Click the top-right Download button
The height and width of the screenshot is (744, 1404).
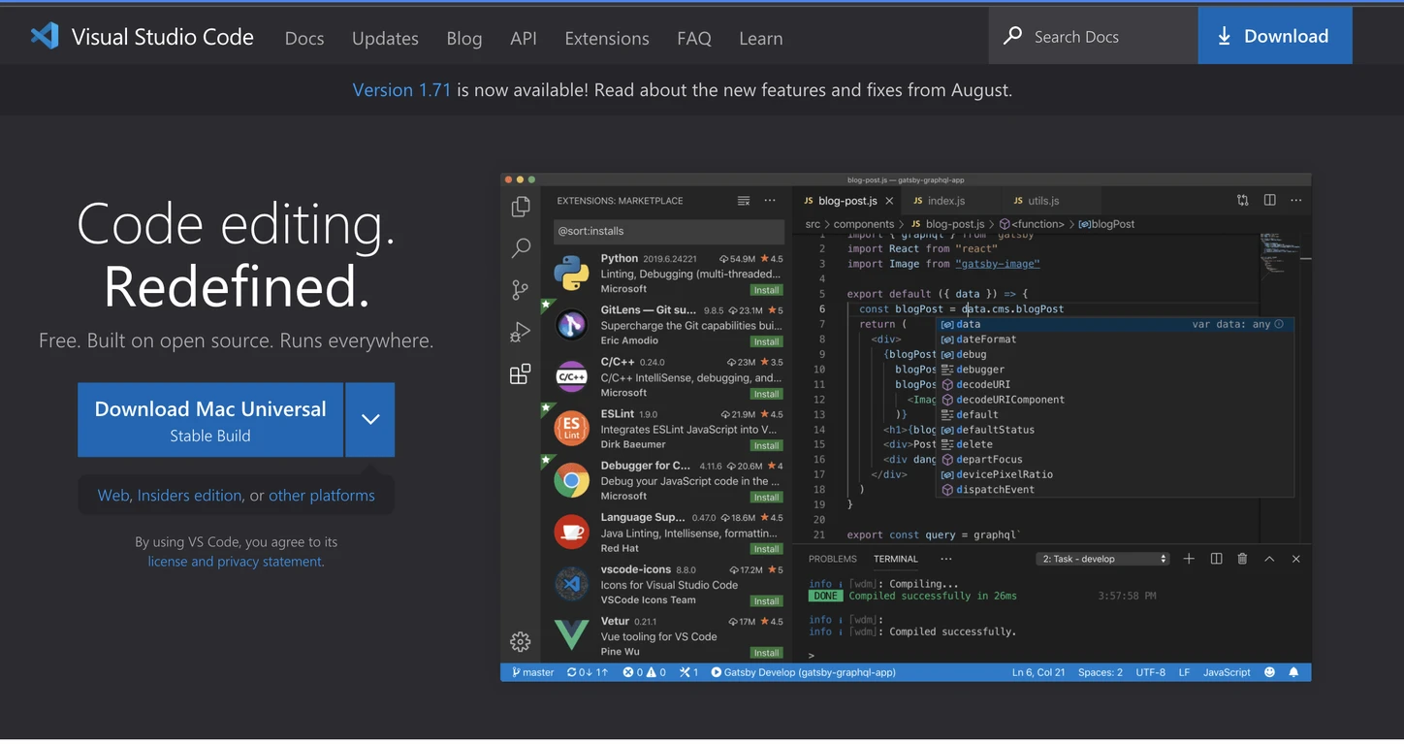click(1275, 36)
